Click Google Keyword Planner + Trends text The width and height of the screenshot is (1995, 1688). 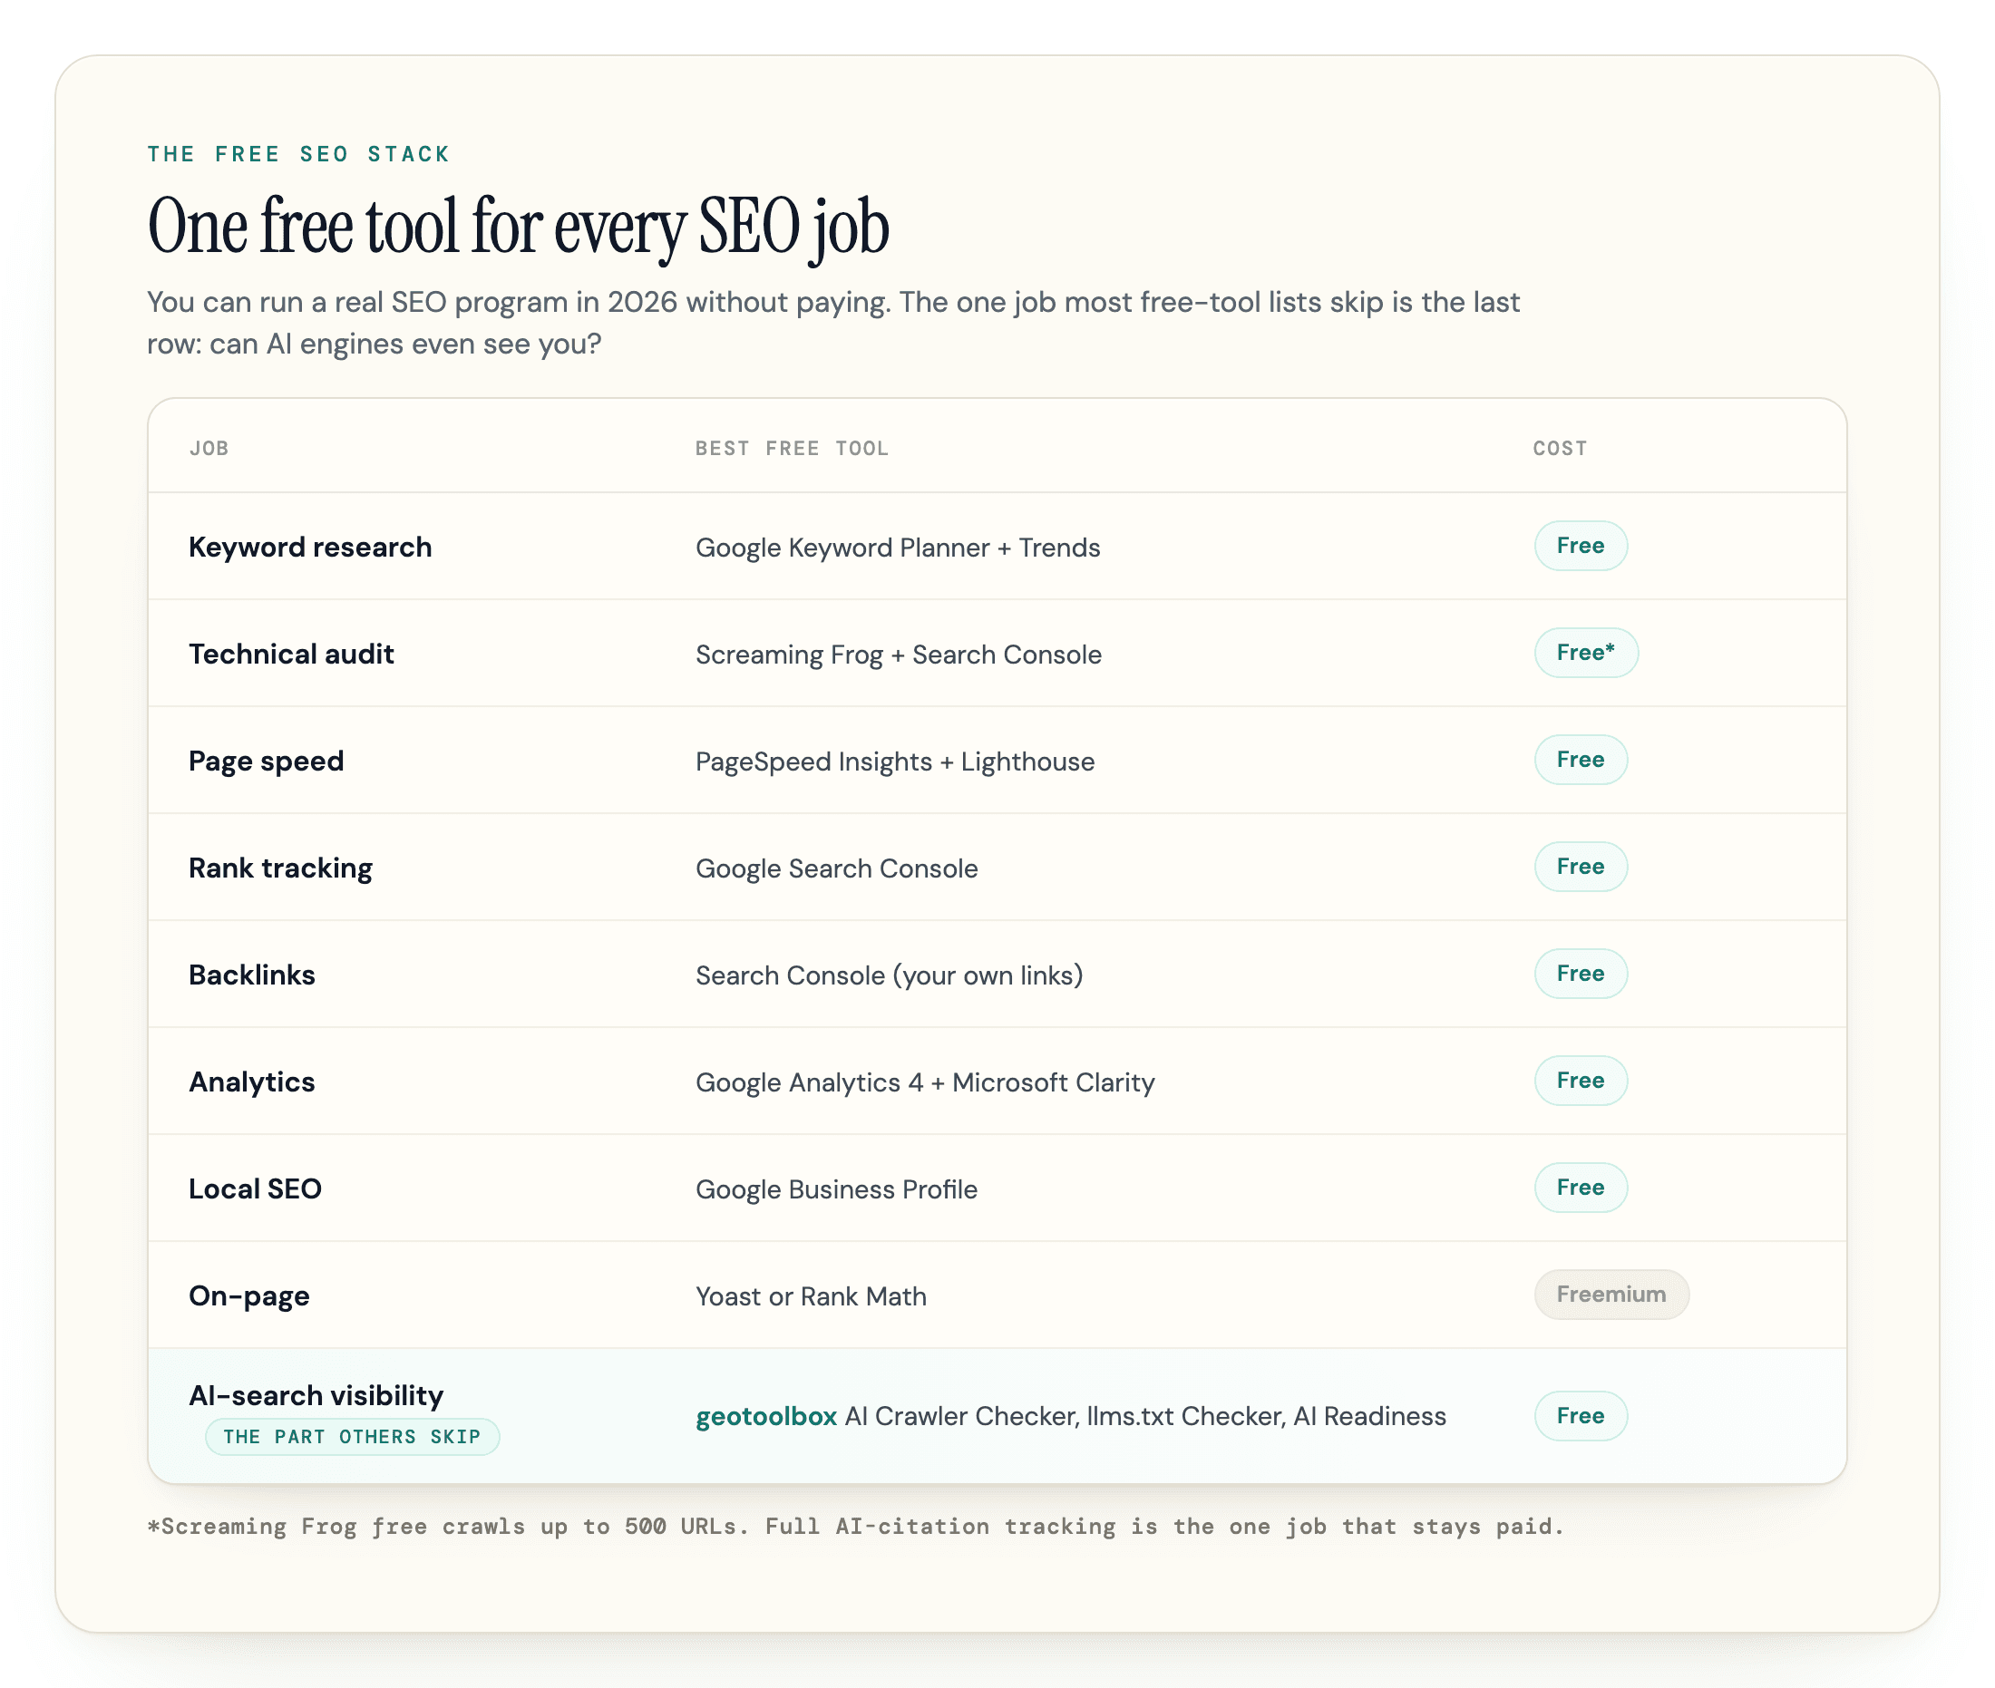pyautogui.click(x=898, y=548)
